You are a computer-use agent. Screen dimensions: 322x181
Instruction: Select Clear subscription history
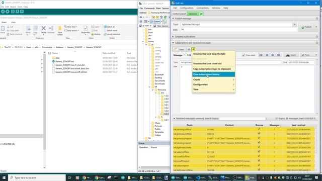coord(213,74)
